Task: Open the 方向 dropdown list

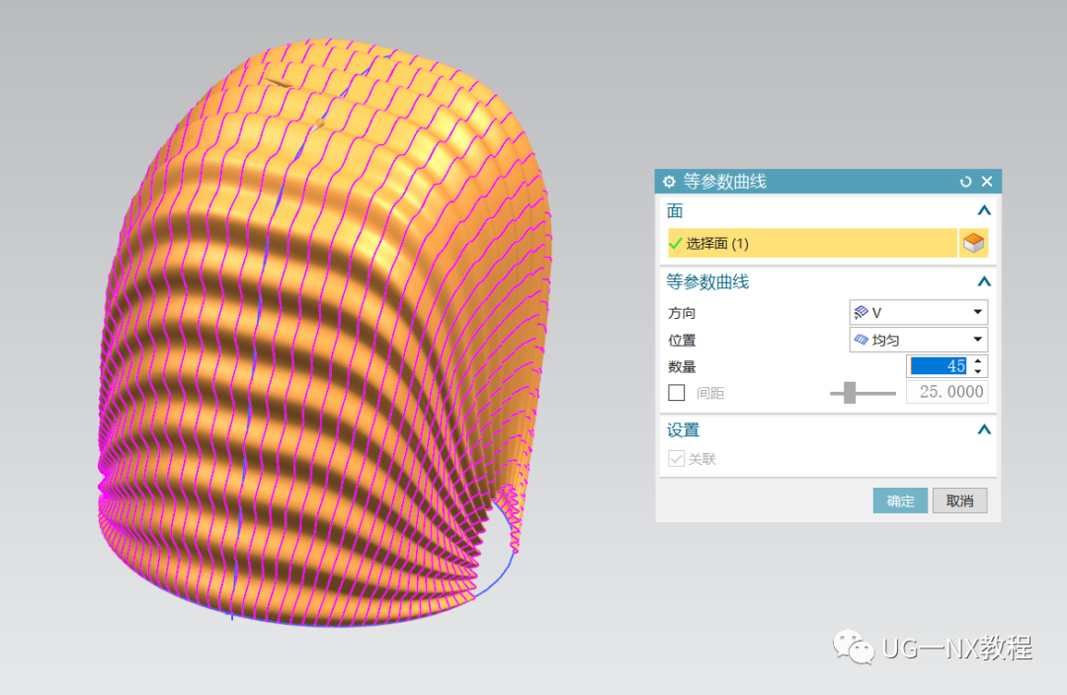Action: pos(979,312)
